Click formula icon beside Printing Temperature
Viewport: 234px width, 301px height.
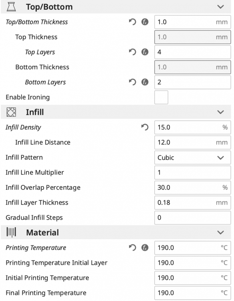click(145, 248)
